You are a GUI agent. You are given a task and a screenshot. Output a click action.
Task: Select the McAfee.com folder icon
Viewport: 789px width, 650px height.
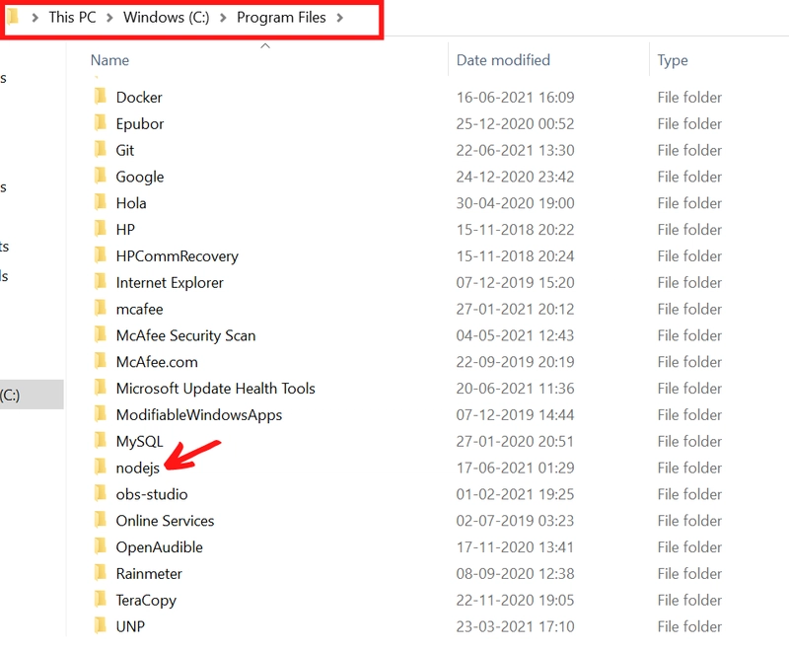pos(101,361)
